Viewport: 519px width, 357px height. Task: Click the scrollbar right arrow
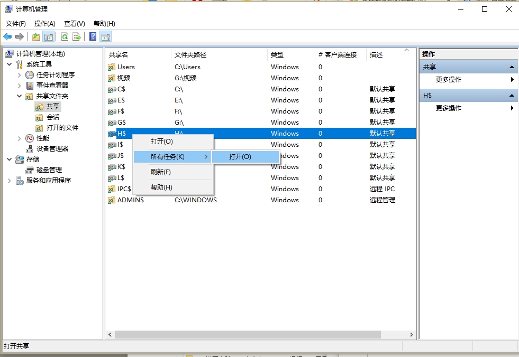coord(412,334)
